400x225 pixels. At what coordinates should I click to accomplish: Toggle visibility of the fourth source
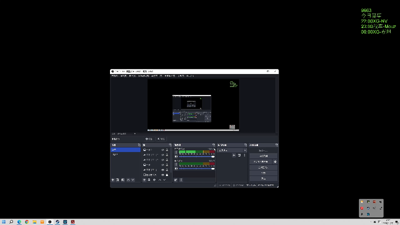(x=163, y=165)
